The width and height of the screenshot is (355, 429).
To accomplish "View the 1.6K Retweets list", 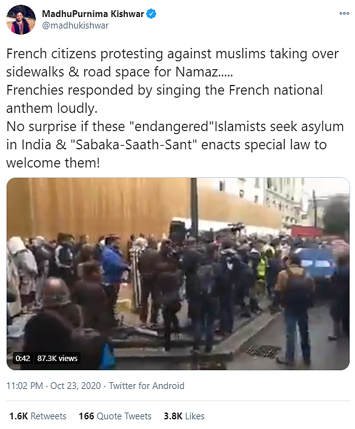I will pyautogui.click(x=38, y=416).
